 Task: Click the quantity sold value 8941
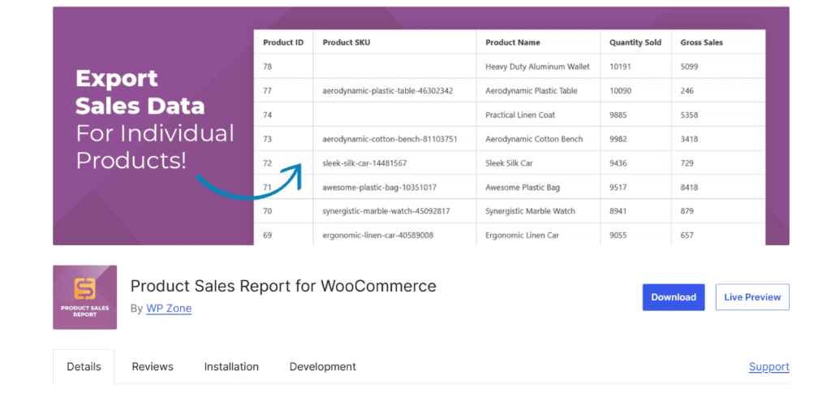coord(618,211)
